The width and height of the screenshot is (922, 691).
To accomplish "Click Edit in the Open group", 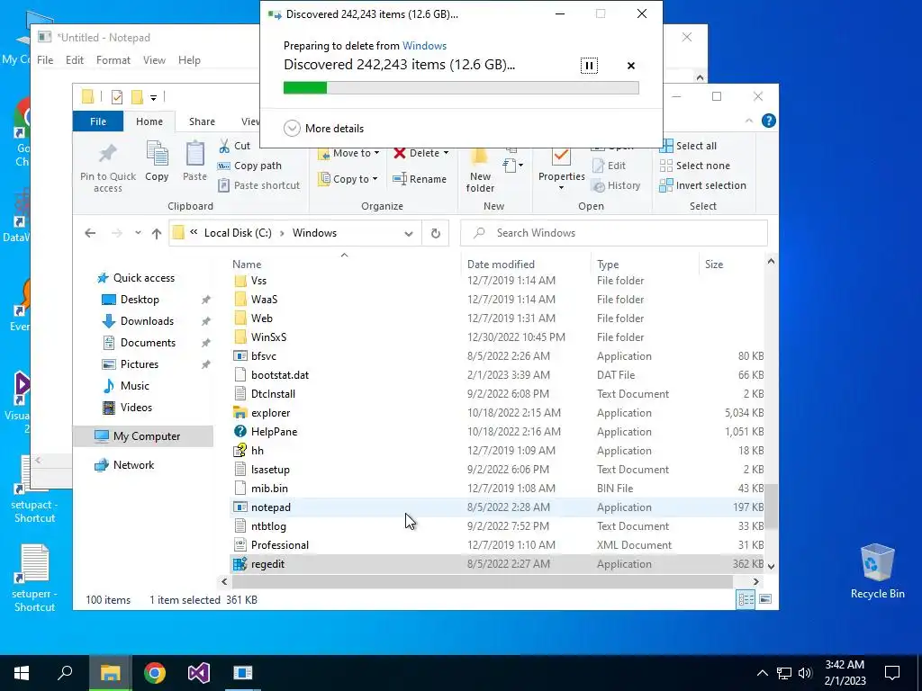I will (610, 166).
